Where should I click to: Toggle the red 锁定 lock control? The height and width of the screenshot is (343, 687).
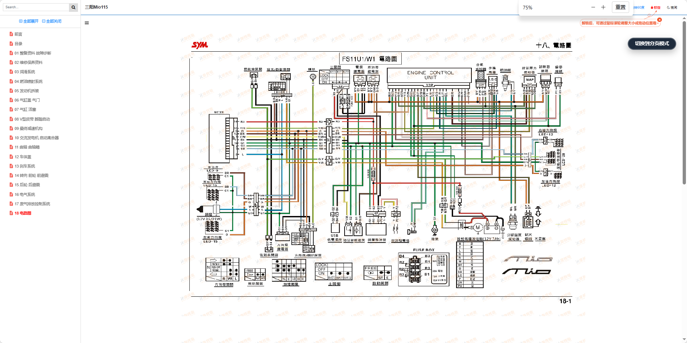pyautogui.click(x=656, y=8)
